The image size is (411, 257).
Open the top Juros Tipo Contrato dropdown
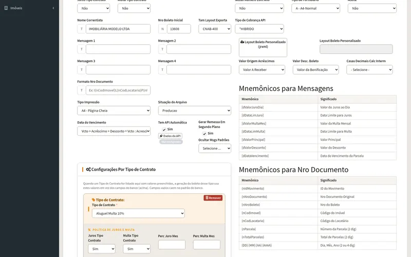click(94, 8)
